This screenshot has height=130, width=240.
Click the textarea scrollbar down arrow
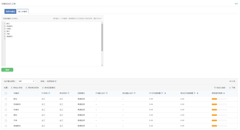point(102,65)
